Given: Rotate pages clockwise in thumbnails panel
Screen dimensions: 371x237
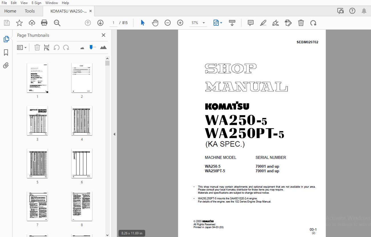Looking at the screenshot, I should tap(66, 47).
